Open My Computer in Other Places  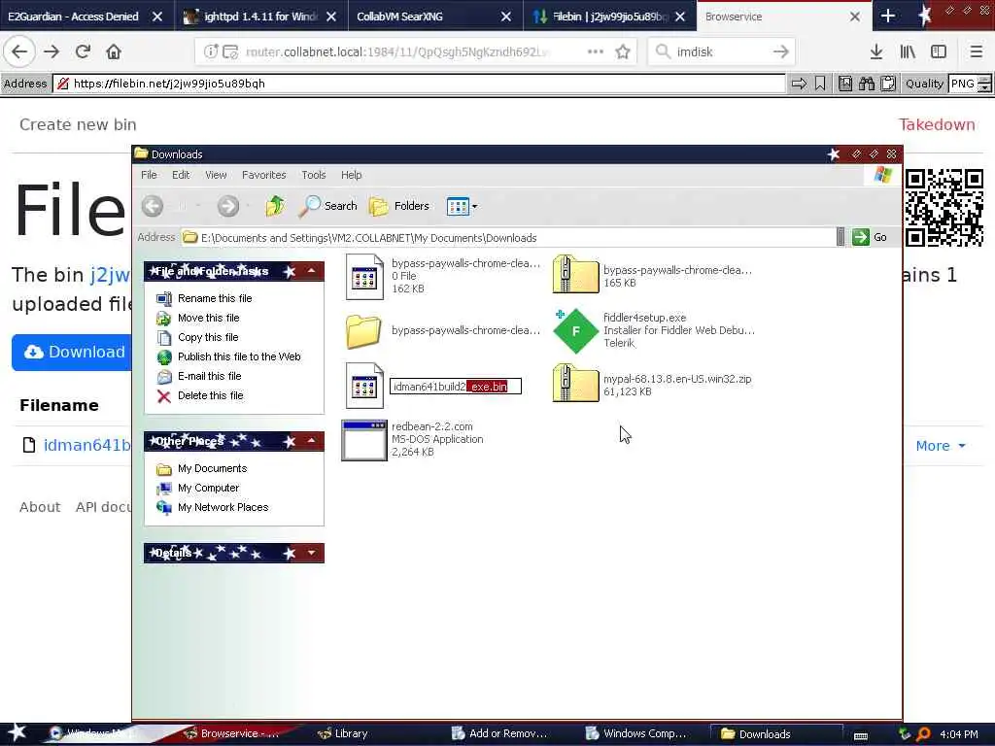[x=208, y=488]
